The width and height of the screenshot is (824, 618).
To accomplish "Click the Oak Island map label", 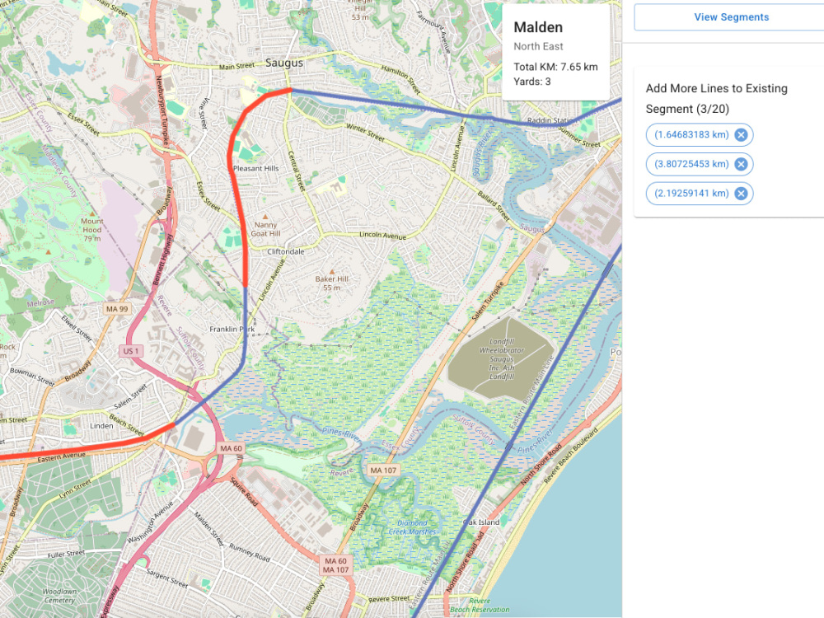I will tap(481, 522).
